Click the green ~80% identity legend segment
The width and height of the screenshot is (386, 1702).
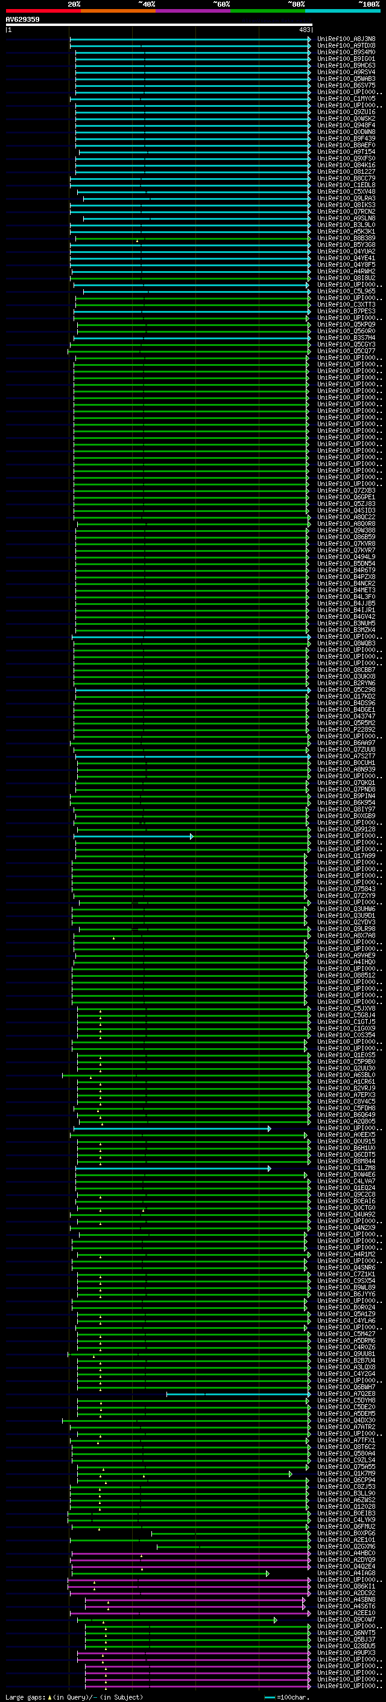tap(267, 11)
